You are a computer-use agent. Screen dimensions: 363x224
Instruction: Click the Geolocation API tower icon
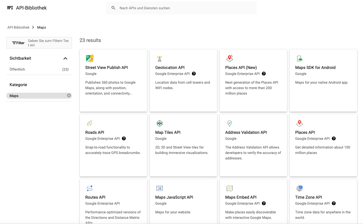[x=160, y=58]
